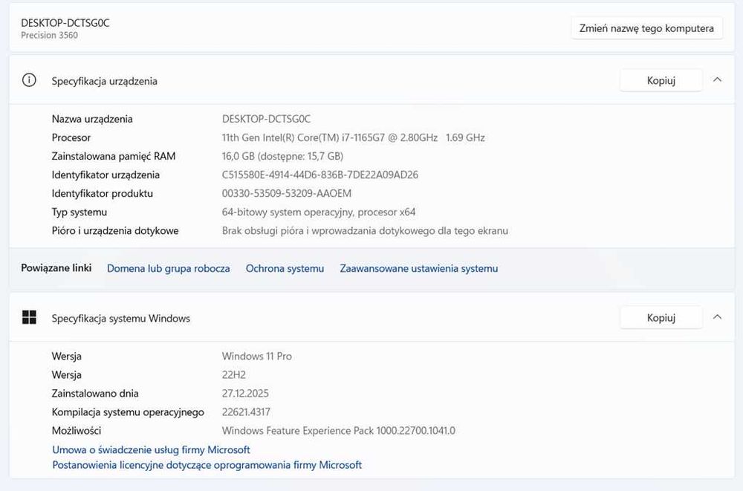Click the Windows 11 Pro edition value
Viewport: 743px width, 491px height.
point(257,356)
